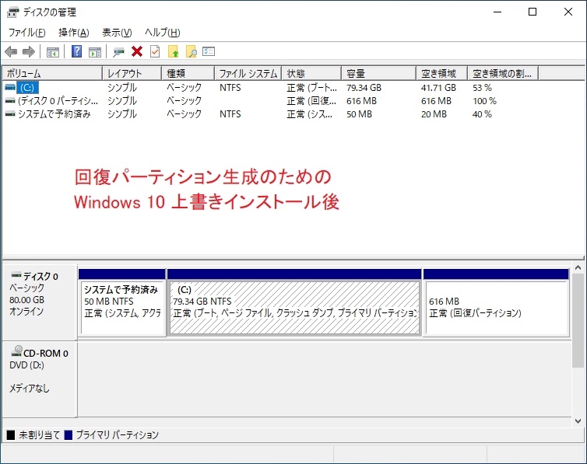The image size is (587, 464).
Task: Click the settings list view toolbar icon
Action: tap(209, 51)
